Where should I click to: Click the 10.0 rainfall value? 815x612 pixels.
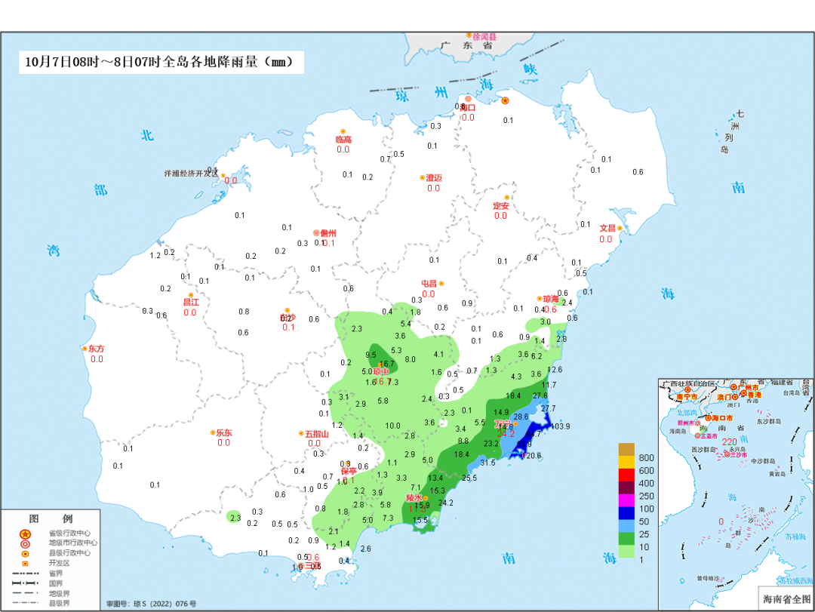tap(393, 426)
